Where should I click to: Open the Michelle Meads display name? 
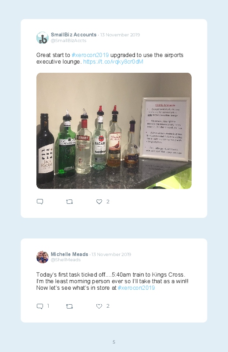tap(69, 254)
